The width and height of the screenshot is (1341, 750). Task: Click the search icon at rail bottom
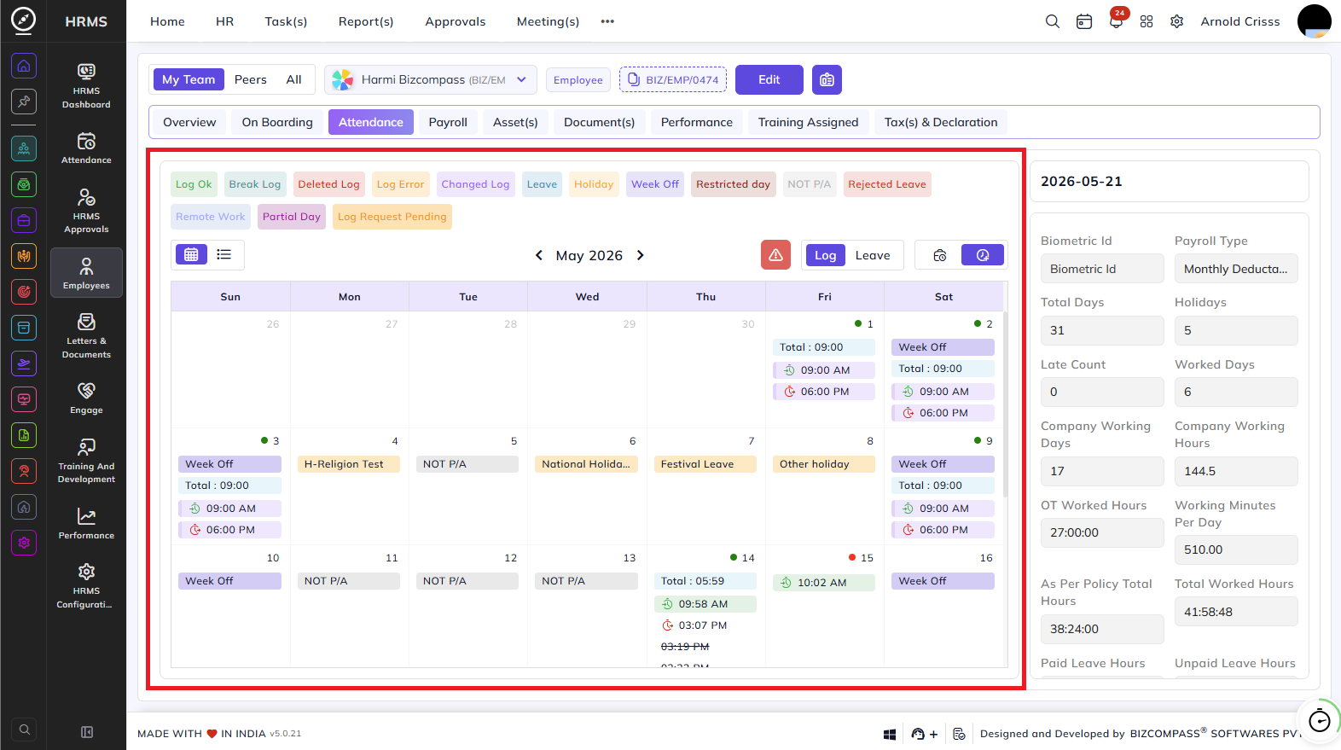click(x=24, y=730)
